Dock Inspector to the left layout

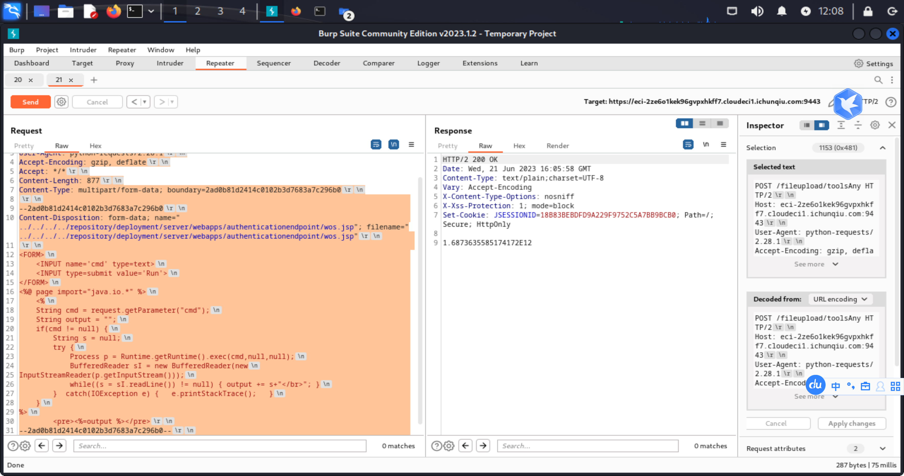coord(807,125)
